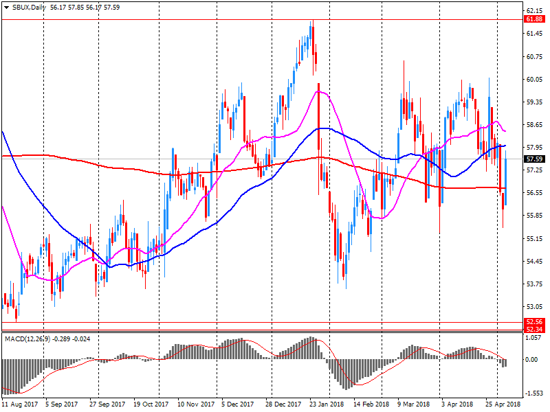Click the 52.34 red price label
The height and width of the screenshot is (412, 550).
(535, 330)
